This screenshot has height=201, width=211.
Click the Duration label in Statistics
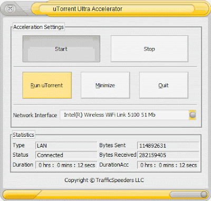point(23,165)
